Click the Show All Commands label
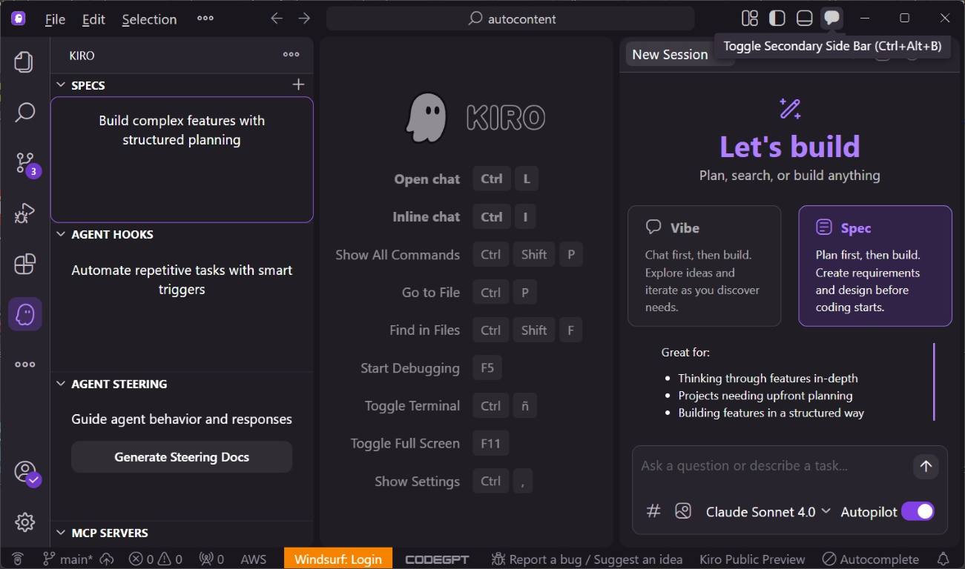Screen dimensions: 965x569 [398, 255]
